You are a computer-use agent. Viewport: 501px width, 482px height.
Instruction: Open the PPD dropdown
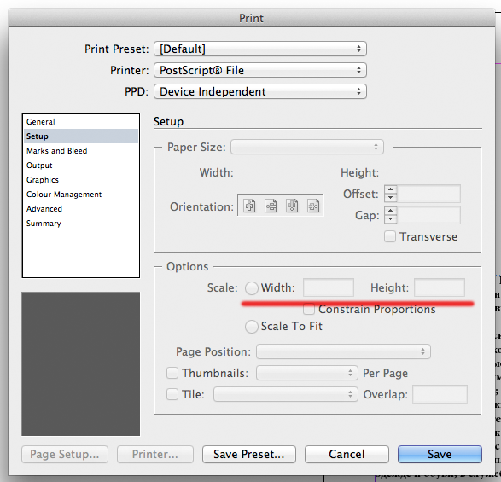click(260, 91)
